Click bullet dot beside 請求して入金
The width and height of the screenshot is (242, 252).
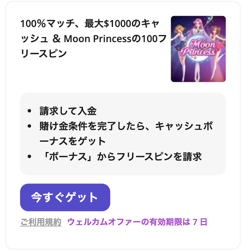point(29,111)
